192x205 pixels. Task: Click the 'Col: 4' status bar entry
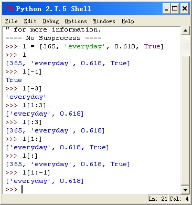(x=179, y=199)
